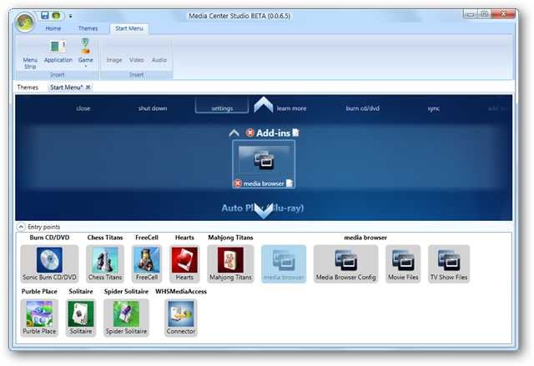This screenshot has width=534, height=366.
Task: Click the Purble Place icon
Action: [39, 318]
